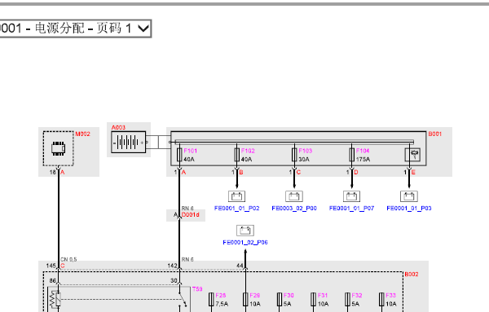Click the 175A rating text
489x312 pixels.
pyautogui.click(x=363, y=160)
